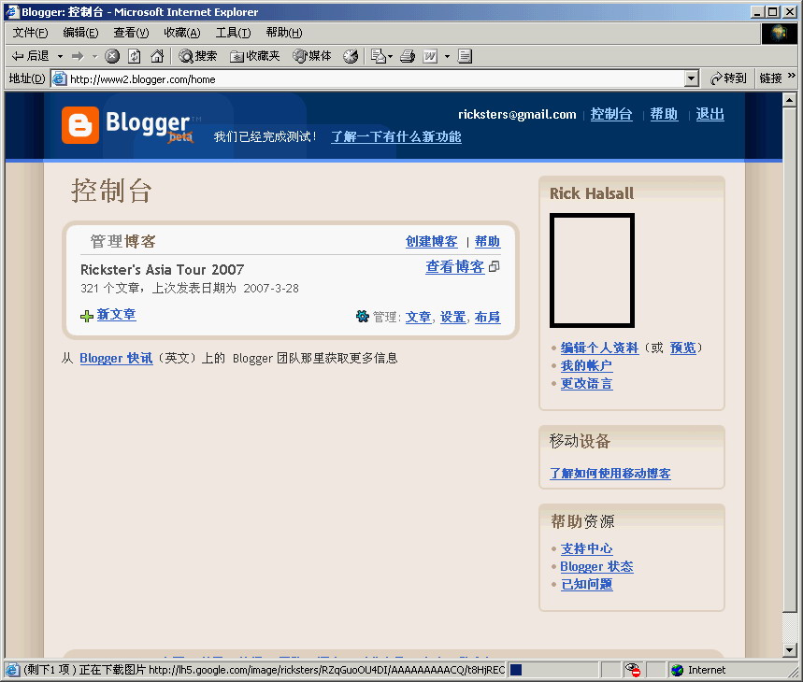Open the Blogger 状态 link
The height and width of the screenshot is (682, 803).
point(596,566)
